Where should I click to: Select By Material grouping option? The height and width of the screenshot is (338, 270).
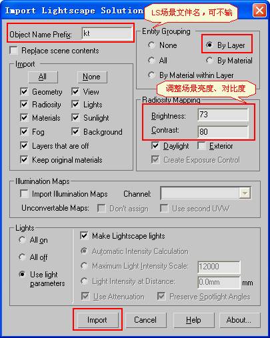209,60
